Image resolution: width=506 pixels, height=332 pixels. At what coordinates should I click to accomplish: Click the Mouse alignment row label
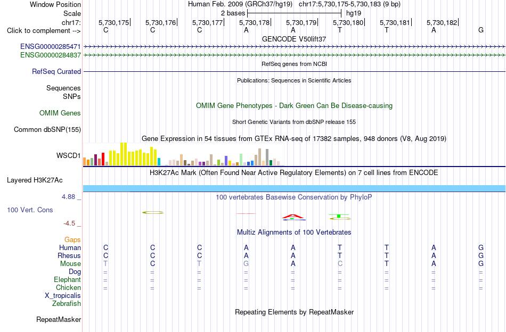click(70, 264)
